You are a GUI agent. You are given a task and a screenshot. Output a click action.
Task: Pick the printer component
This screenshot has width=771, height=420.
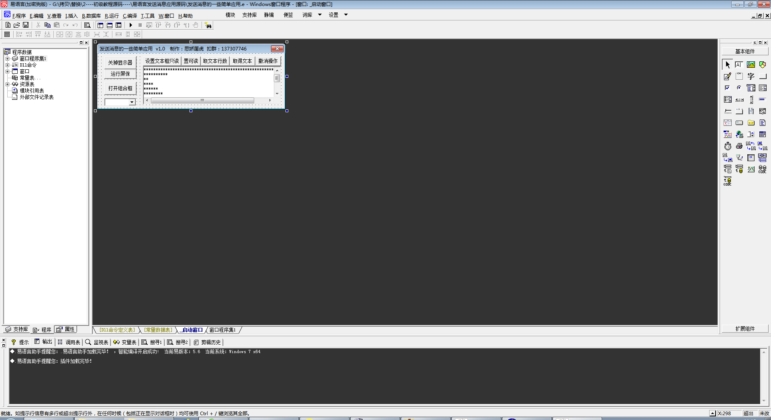tap(739, 146)
